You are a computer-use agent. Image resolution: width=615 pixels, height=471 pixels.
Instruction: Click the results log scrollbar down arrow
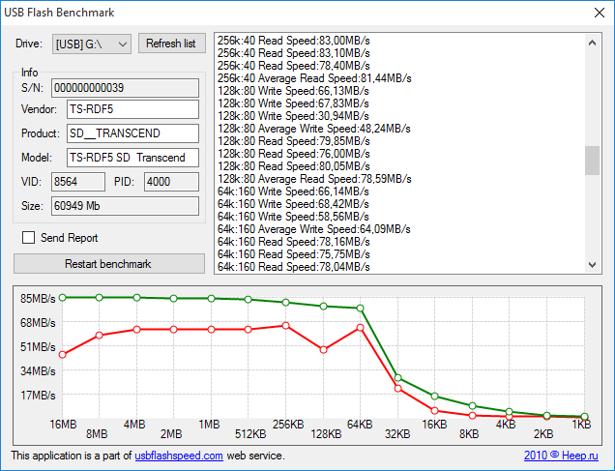click(593, 266)
